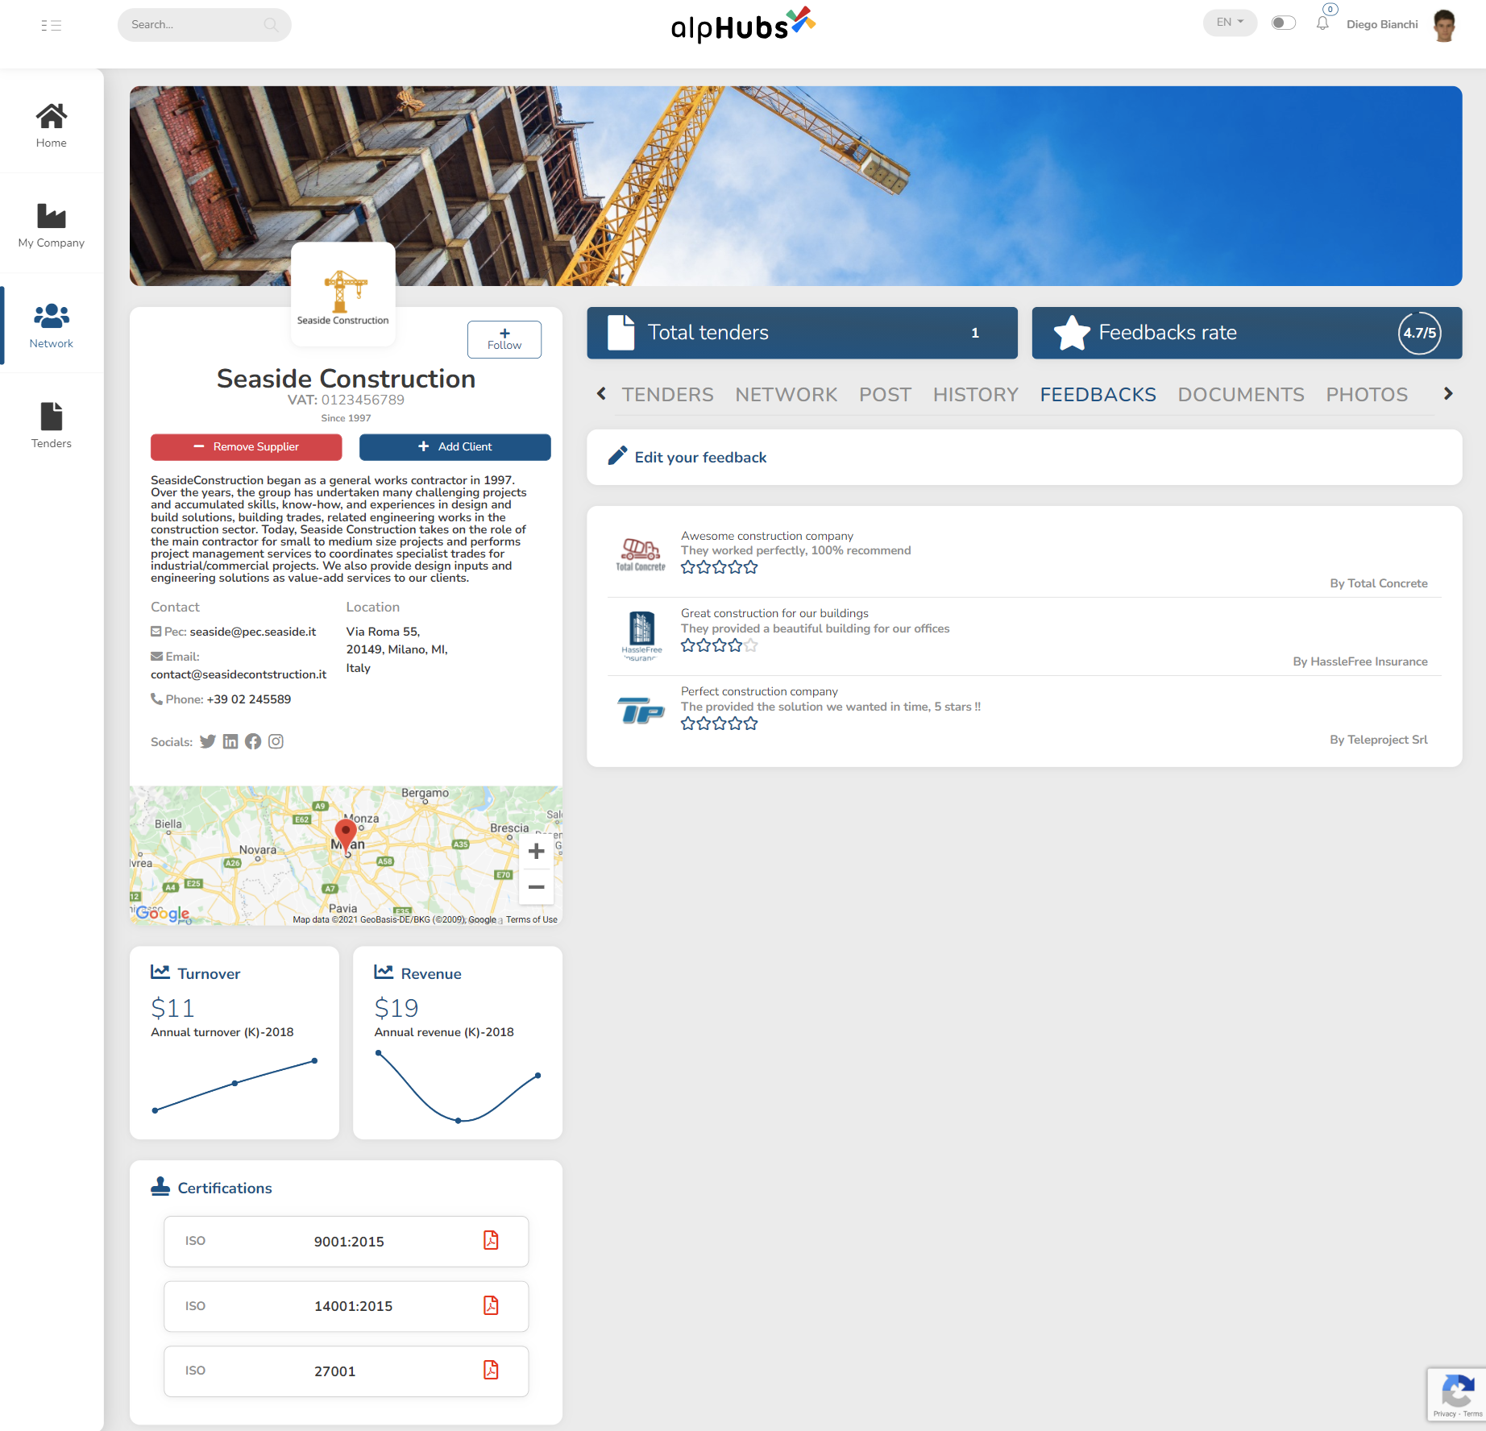
Task: Click the seaside@pec.seaside.it address
Action: [253, 632]
